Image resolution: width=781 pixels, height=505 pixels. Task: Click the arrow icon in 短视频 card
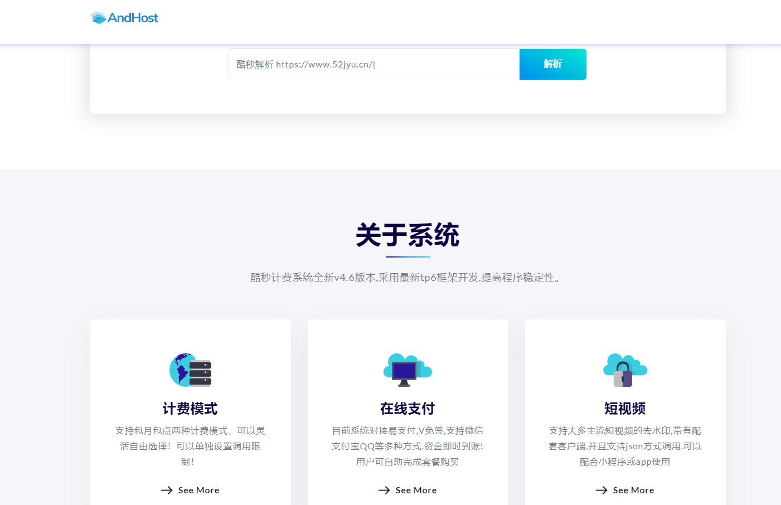[x=601, y=491]
